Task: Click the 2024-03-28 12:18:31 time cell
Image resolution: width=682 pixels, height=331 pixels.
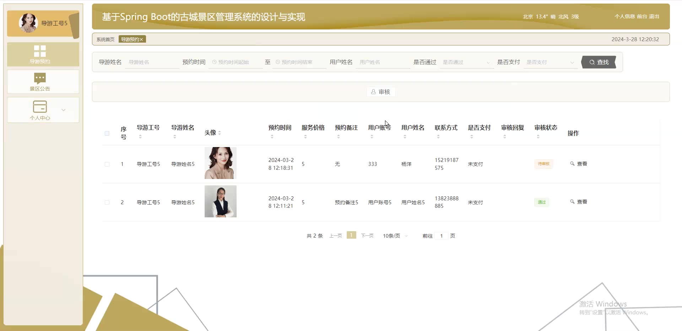Action: point(281,164)
